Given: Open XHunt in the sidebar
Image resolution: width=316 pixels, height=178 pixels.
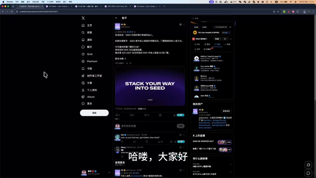Looking at the screenshot, I should coord(88,97).
